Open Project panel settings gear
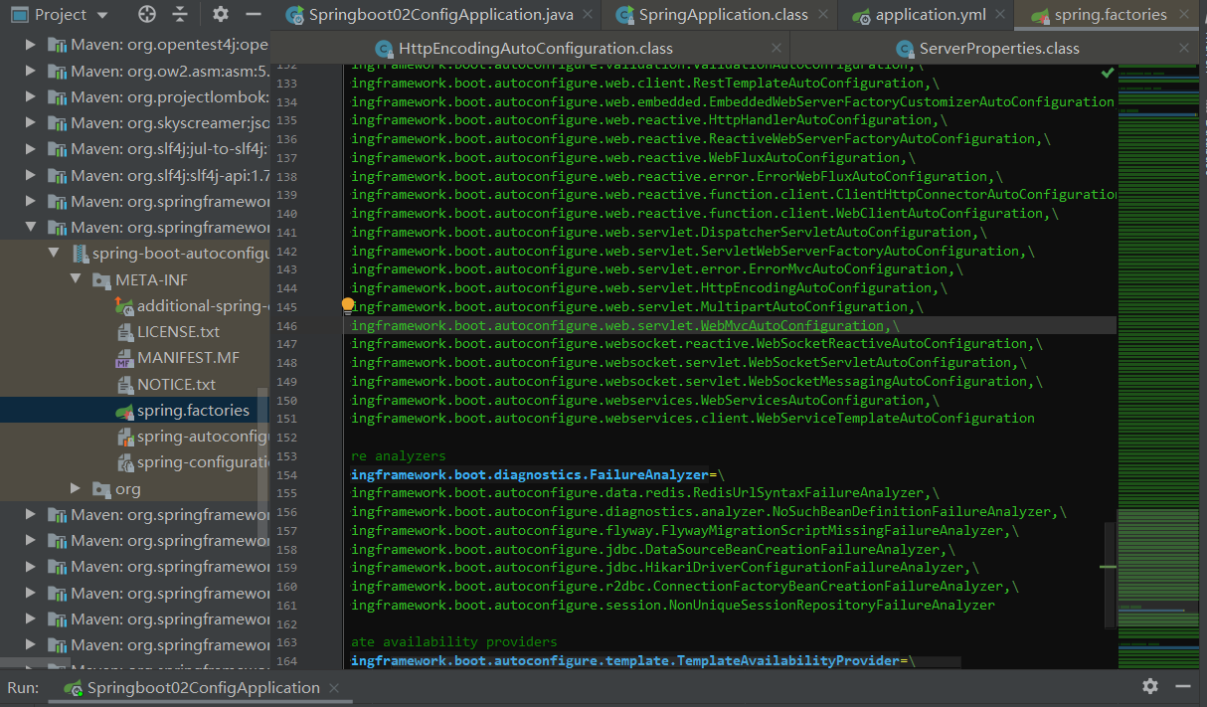The height and width of the screenshot is (707, 1207). click(221, 15)
